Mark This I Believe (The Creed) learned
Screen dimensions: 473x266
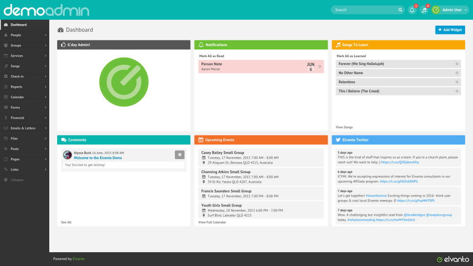click(x=457, y=91)
